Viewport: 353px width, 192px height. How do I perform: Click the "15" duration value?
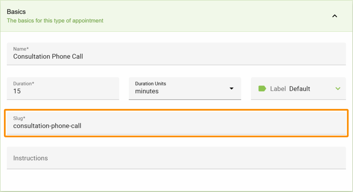[x=17, y=91]
